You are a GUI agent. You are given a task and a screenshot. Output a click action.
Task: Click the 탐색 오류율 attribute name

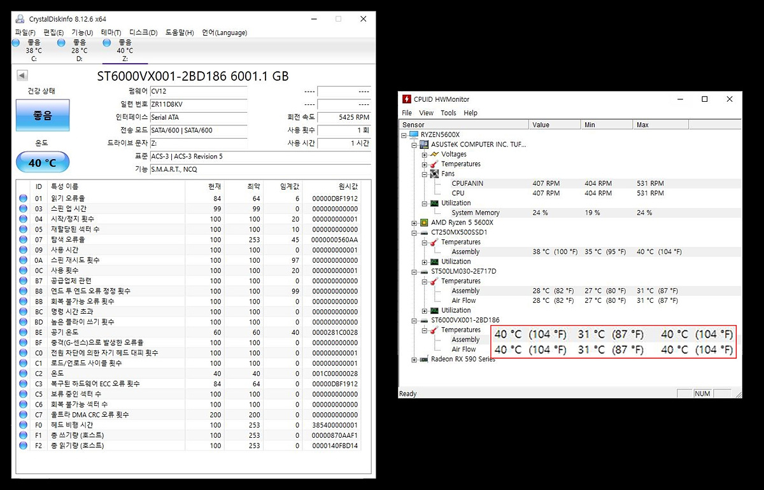point(67,239)
